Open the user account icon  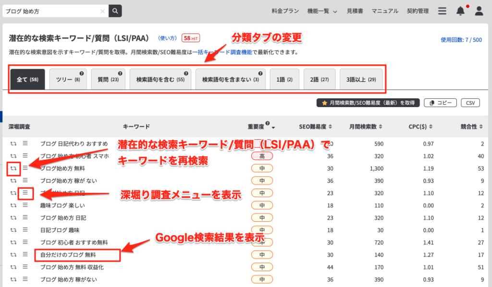click(479, 11)
